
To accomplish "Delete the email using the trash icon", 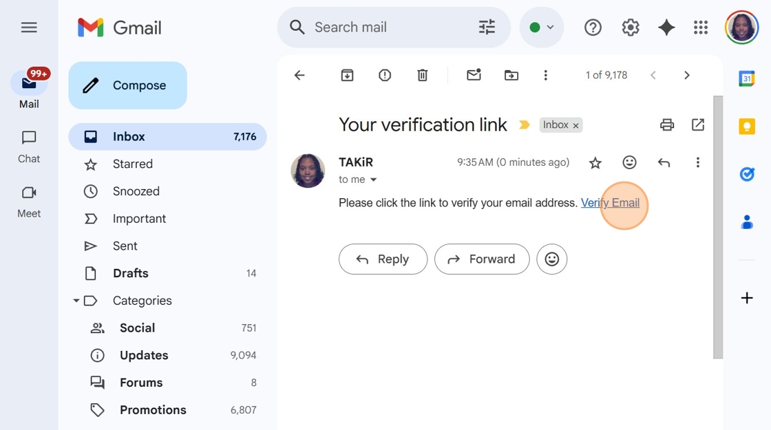I will pyautogui.click(x=423, y=75).
